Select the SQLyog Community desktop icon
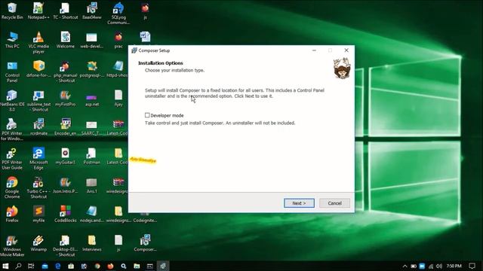Screen dimensions: 483x271 click(118, 14)
